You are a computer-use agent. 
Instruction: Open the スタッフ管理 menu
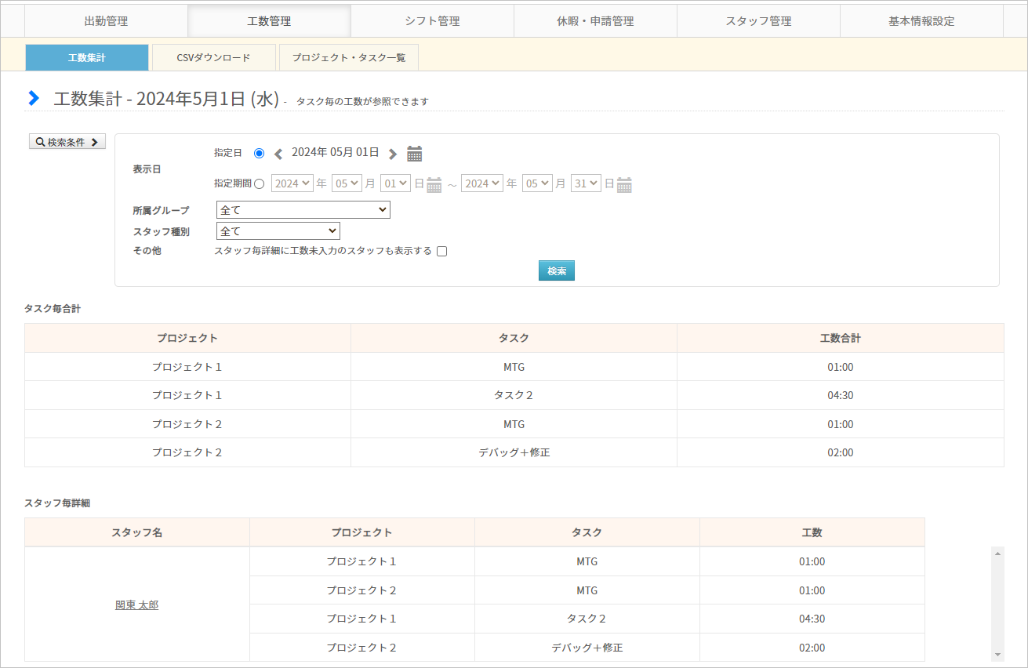tap(758, 21)
